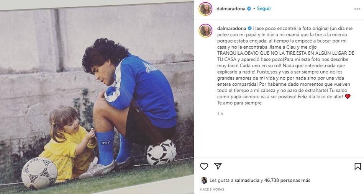364x194 pixels.
Task: Click the '3 h' timestamp under the caption
Action: (x=220, y=114)
